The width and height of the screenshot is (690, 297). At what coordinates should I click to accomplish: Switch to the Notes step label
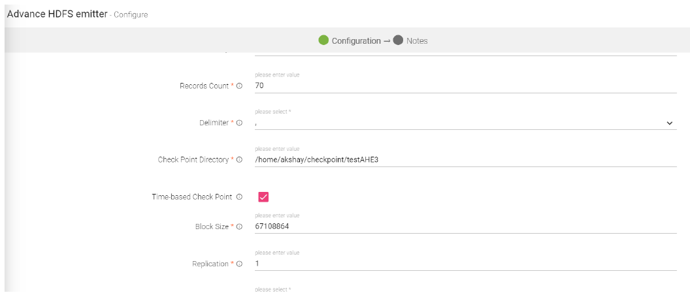[417, 41]
